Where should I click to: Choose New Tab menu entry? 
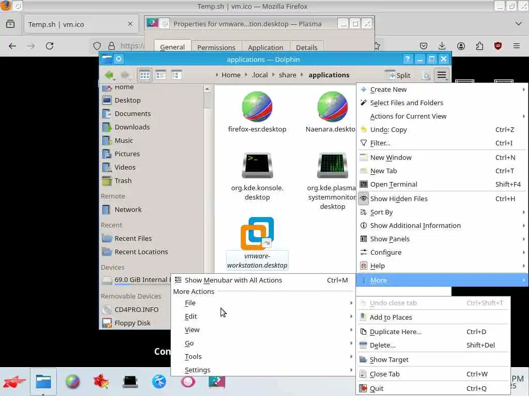442,171
